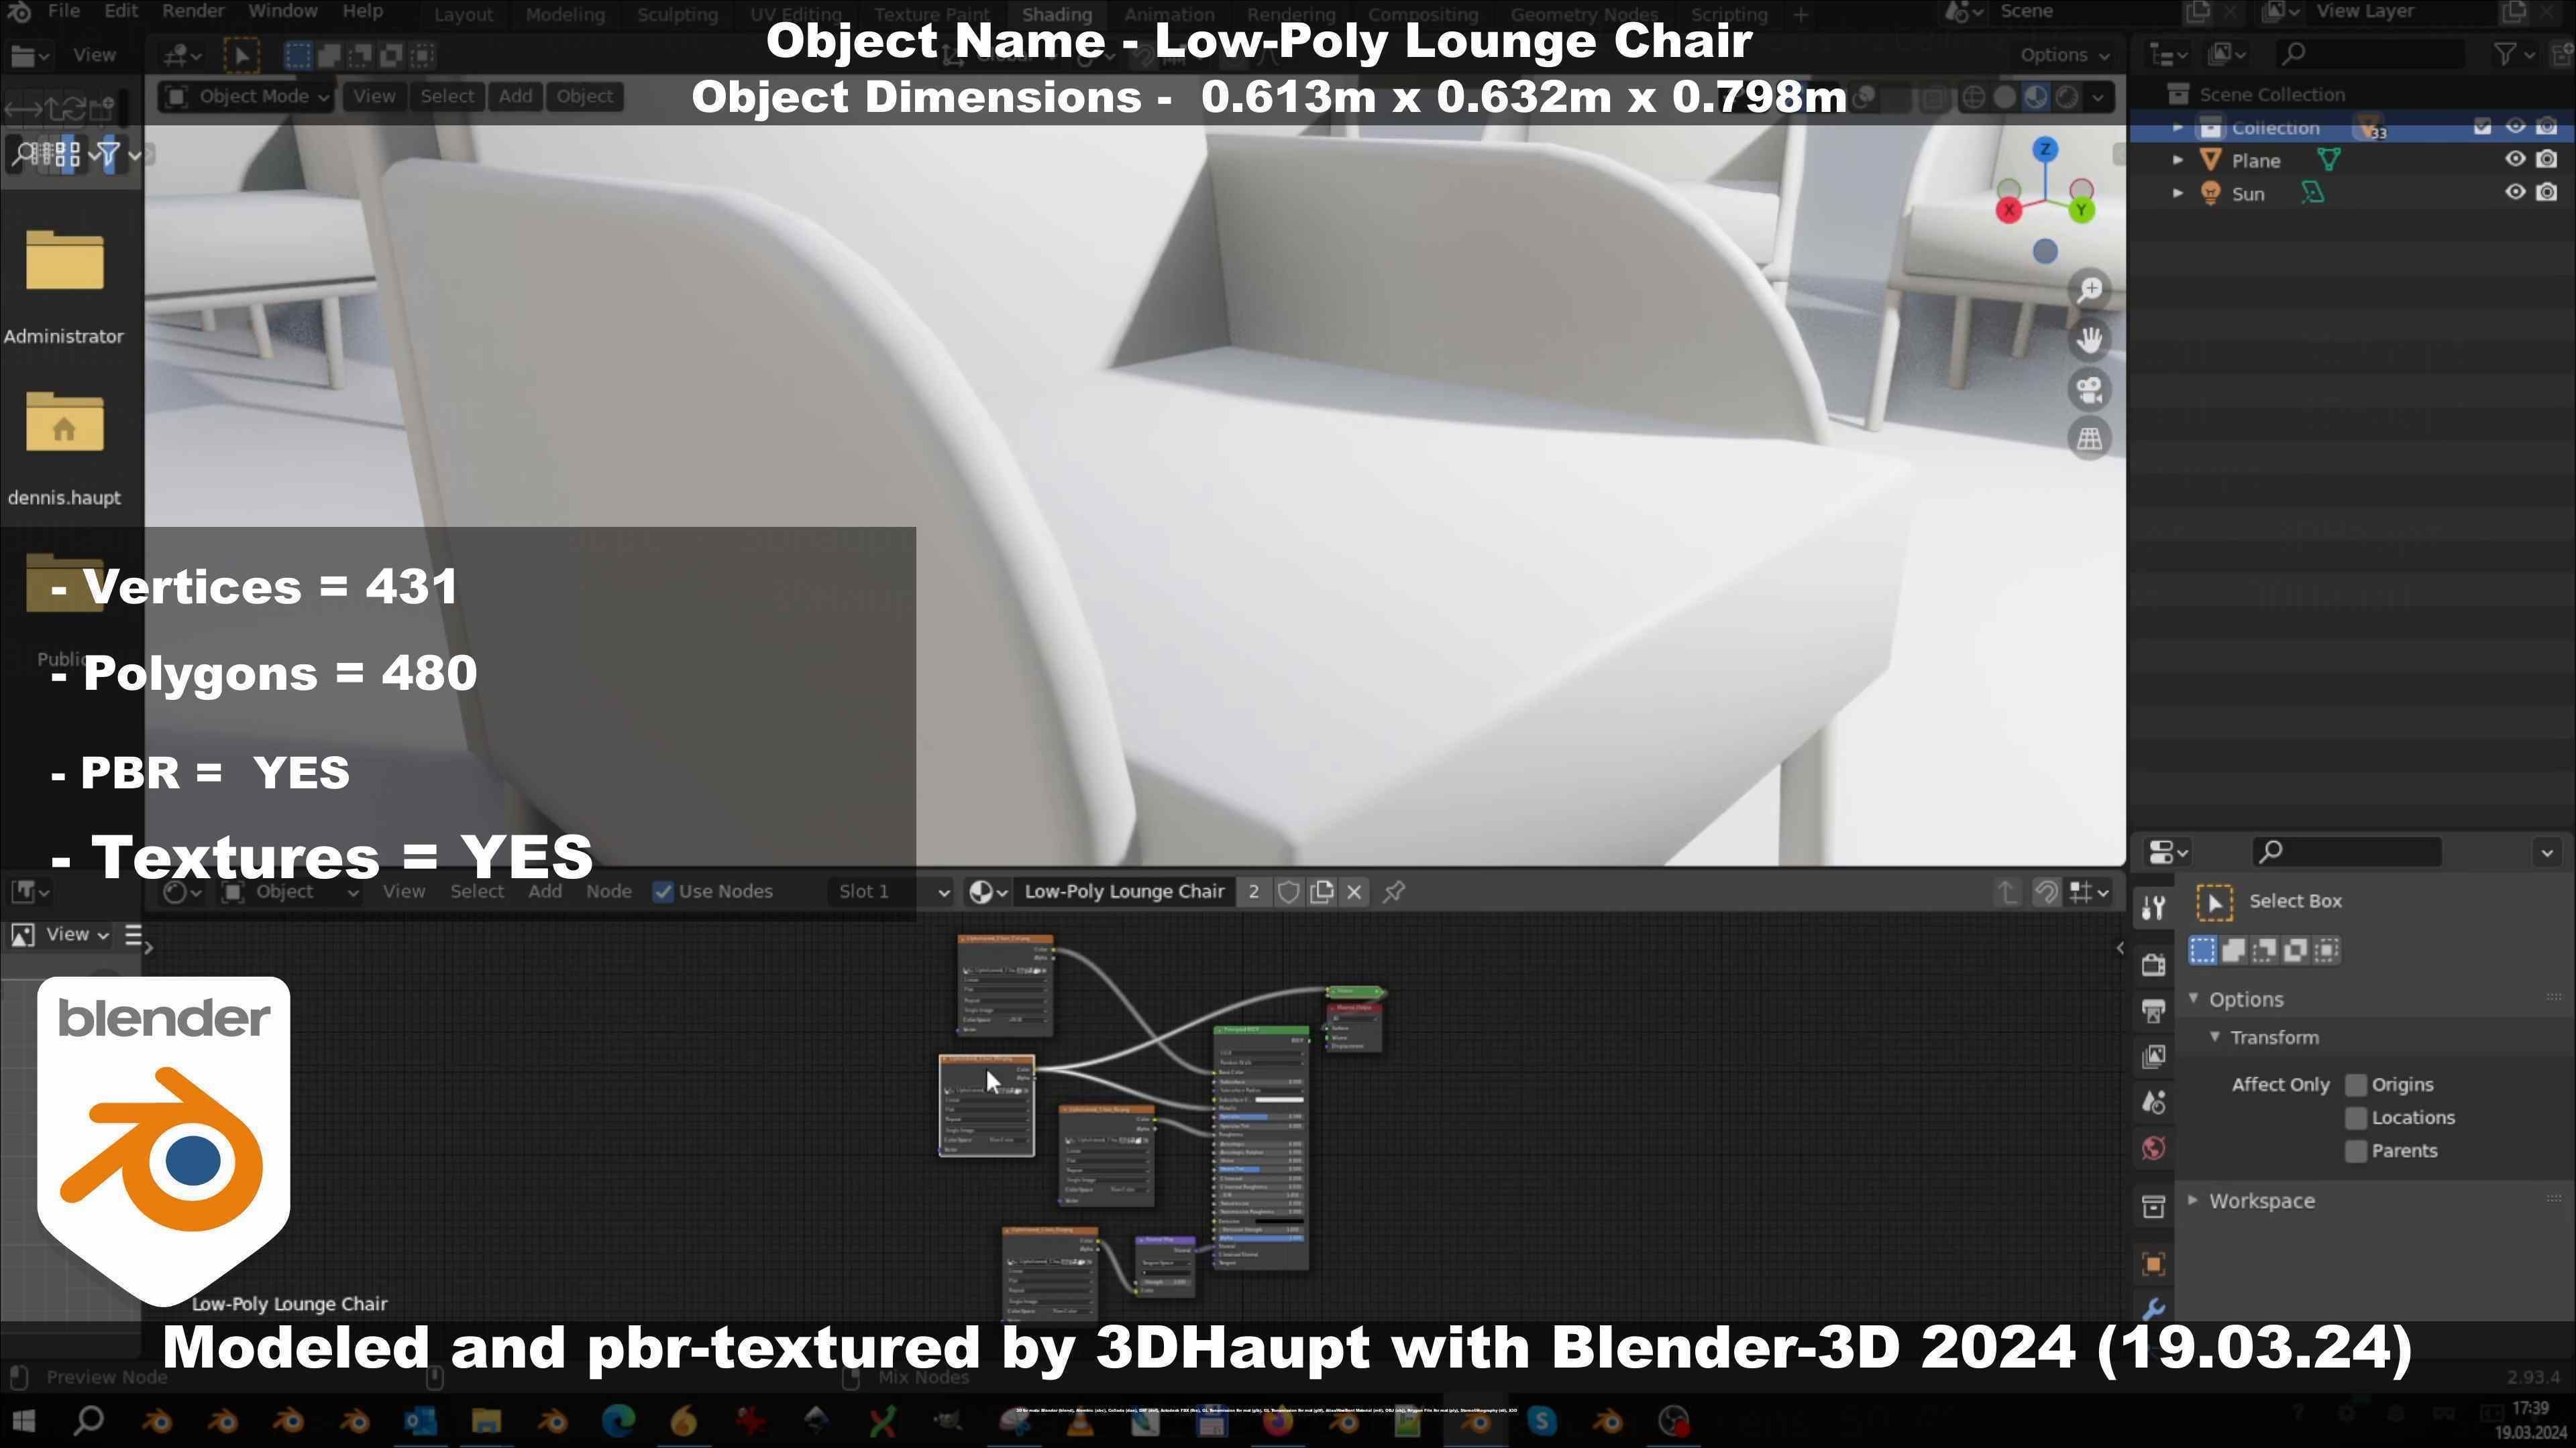Click the image editor View button
2576x1448 pixels.
click(76, 934)
